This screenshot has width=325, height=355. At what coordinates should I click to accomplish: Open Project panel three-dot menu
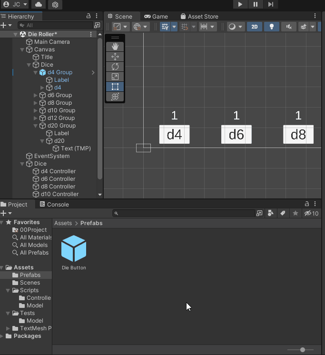315,204
